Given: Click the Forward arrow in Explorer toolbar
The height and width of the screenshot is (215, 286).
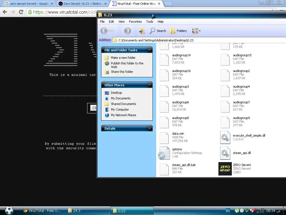Looking at the screenshot, I should 127,31.
